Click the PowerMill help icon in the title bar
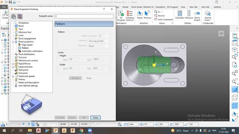This screenshot has height=134, width=239. (x=217, y=2)
